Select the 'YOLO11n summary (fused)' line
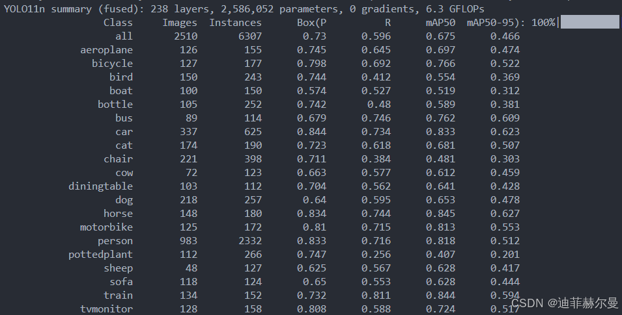This screenshot has width=622, height=315. click(244, 8)
